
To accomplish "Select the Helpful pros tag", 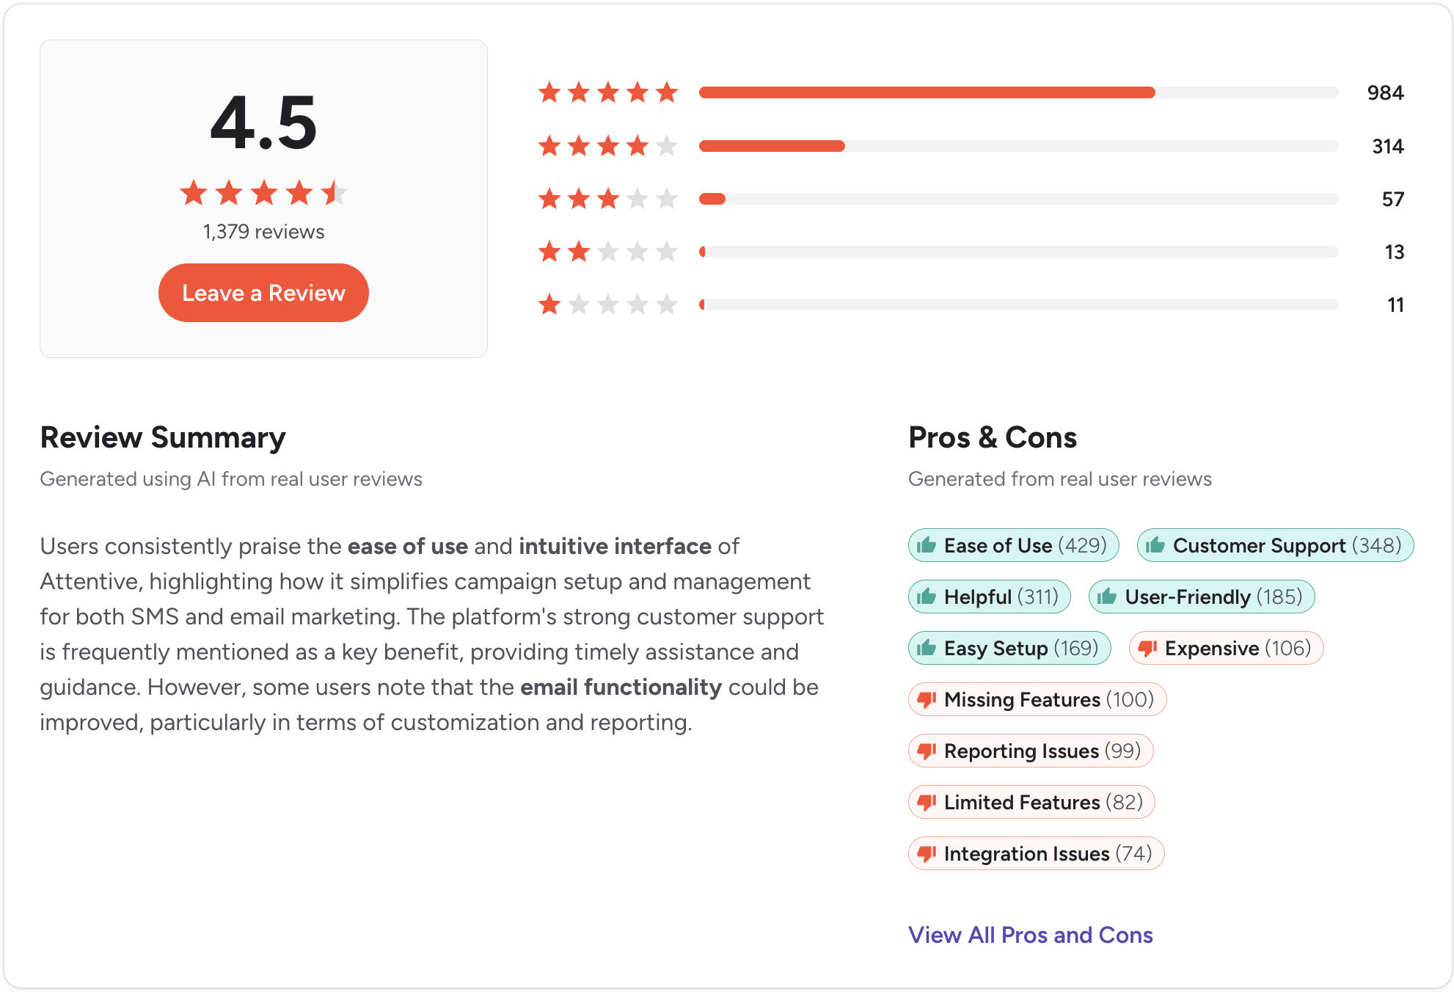I will (x=989, y=597).
